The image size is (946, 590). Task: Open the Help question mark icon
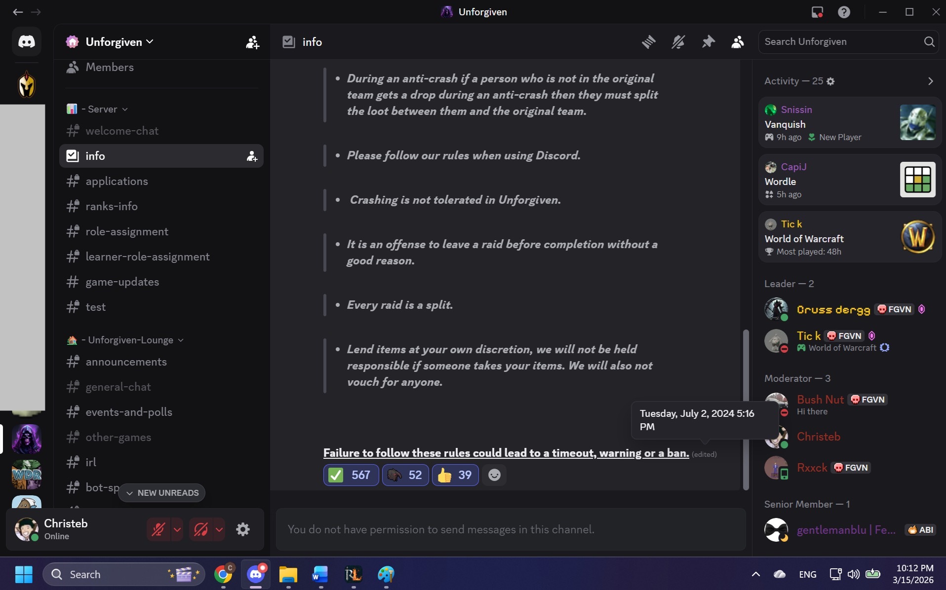[x=844, y=12]
